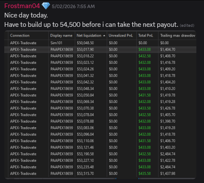The width and height of the screenshot is (204, 183).
Task: Click net liquidation value $53,018.22
Action: [85, 56]
